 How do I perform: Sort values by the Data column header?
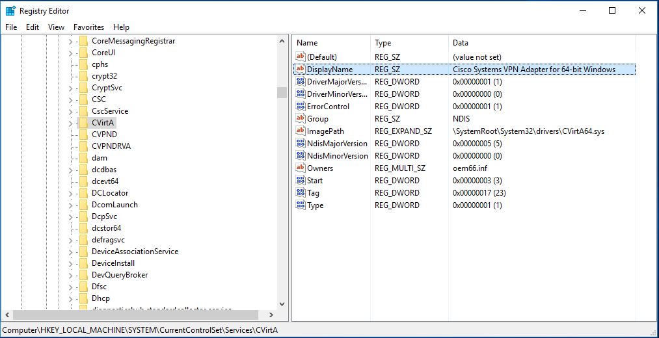(x=542, y=43)
